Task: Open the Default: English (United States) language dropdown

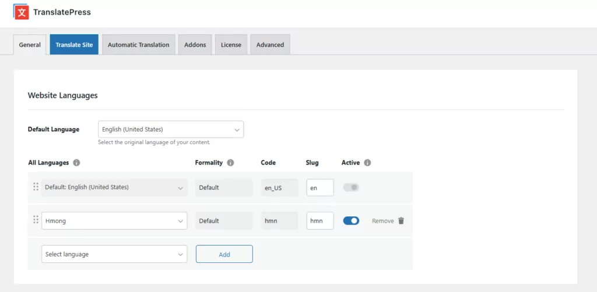Action: (x=114, y=187)
